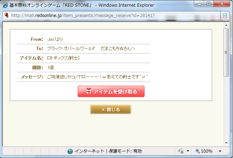Click the sender text Jon7より

click(55, 39)
